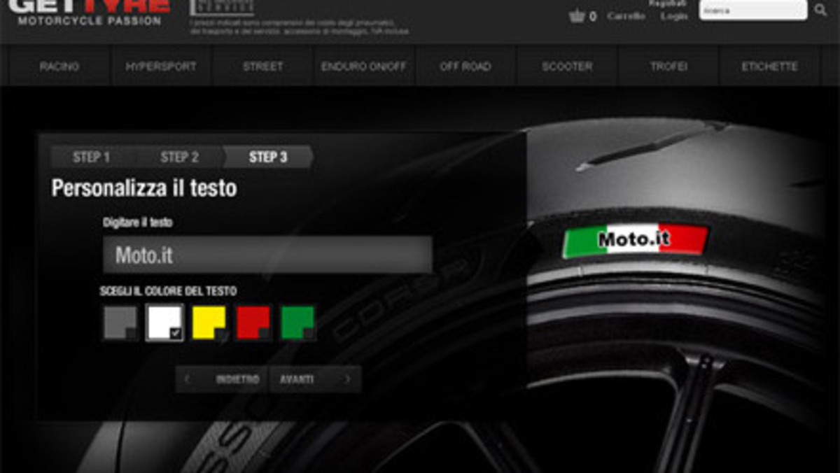
Task: Click the Login link
Action: [674, 16]
